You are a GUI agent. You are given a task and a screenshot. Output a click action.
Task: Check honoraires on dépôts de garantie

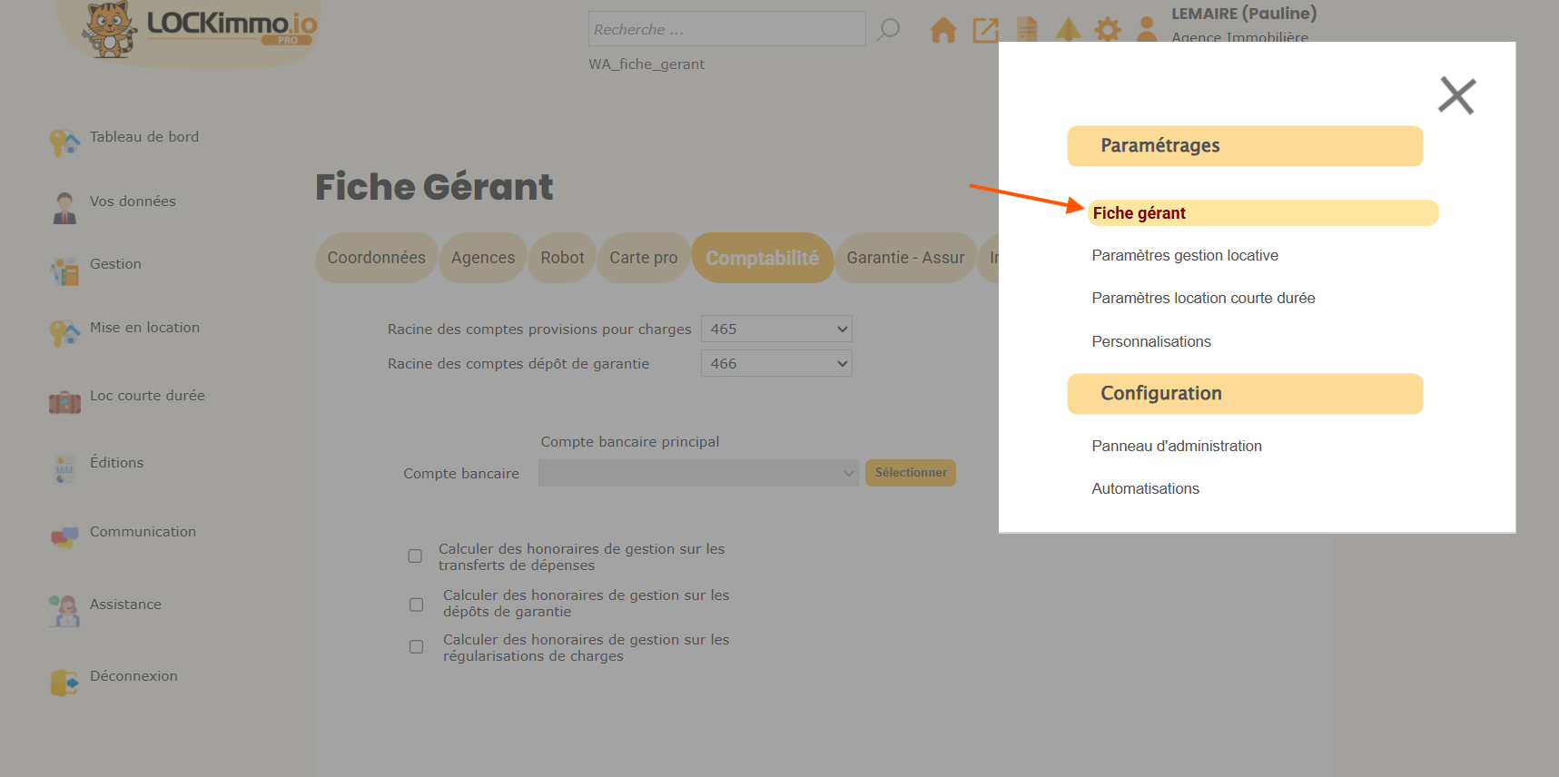point(416,605)
